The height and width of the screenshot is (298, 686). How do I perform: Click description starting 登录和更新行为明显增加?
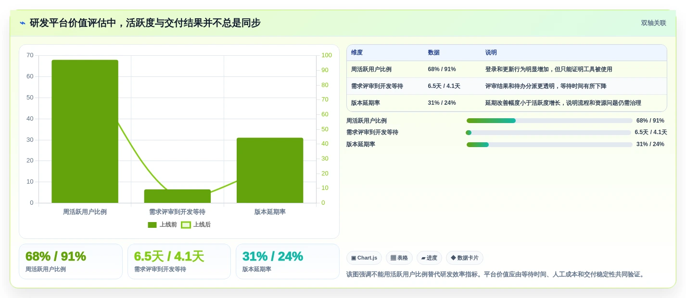[x=548, y=70]
